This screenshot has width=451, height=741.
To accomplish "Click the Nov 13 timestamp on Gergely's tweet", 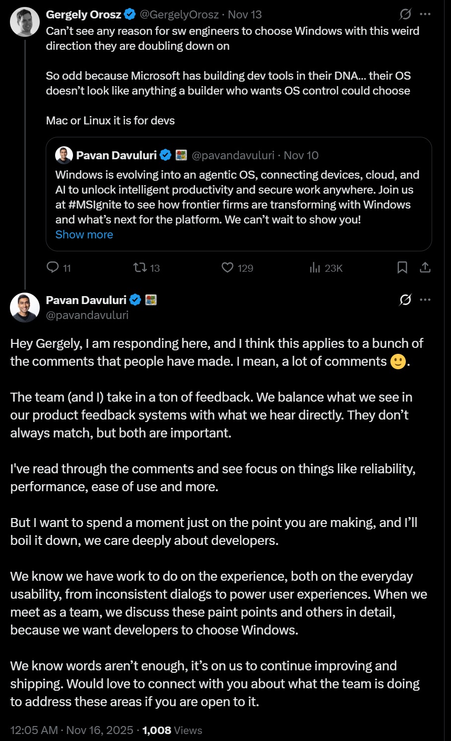I will 244,14.
